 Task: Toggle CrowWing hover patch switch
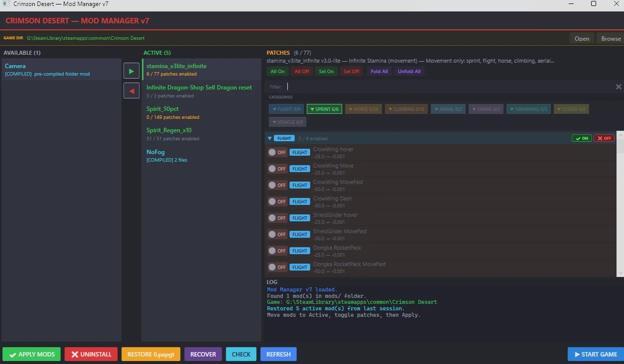tap(277, 153)
